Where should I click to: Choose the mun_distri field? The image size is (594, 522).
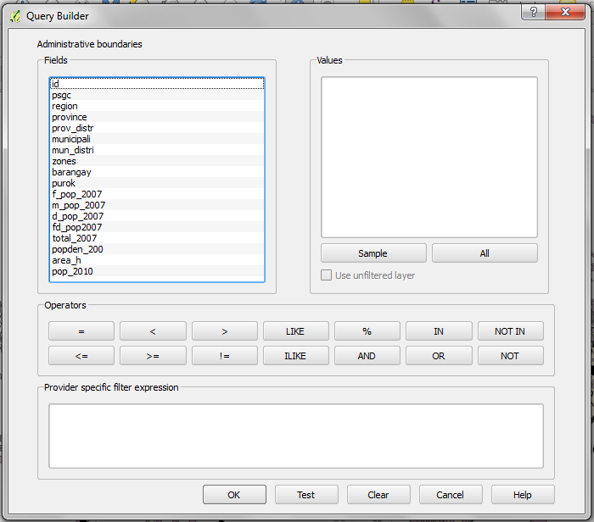[157, 150]
